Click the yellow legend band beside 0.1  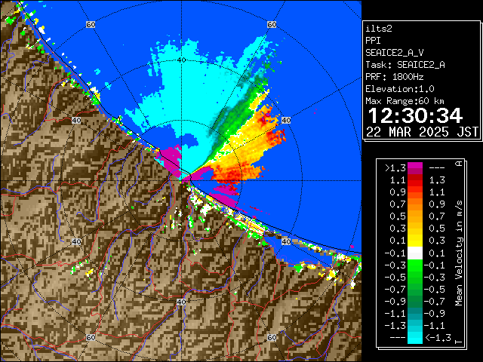415,241
